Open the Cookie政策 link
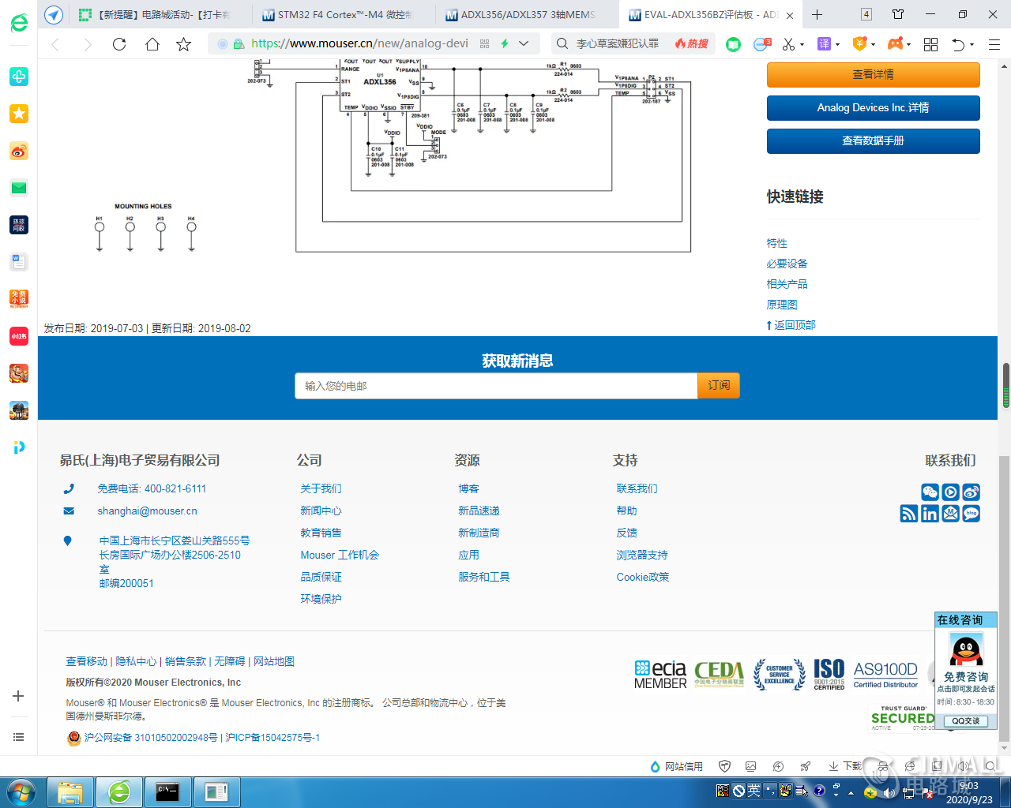The width and height of the screenshot is (1011, 808). 642,578
